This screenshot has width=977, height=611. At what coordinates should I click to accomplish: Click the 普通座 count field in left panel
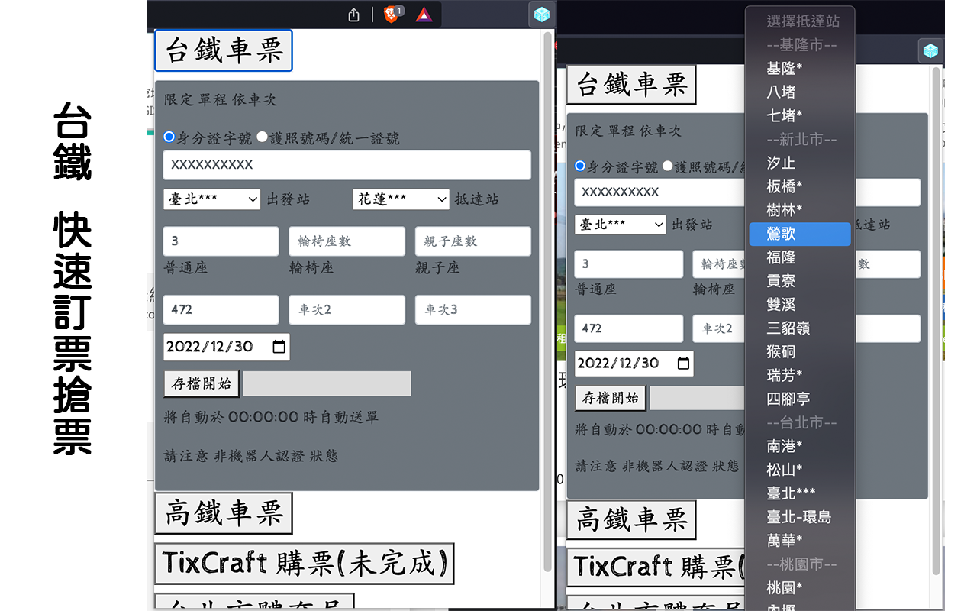coord(221,241)
